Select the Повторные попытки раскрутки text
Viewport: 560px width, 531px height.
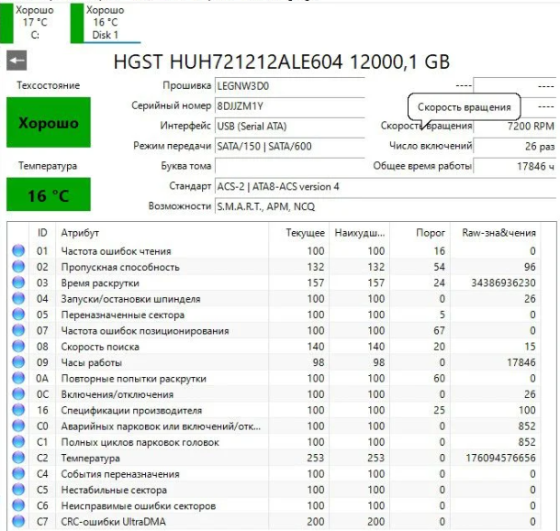click(133, 379)
